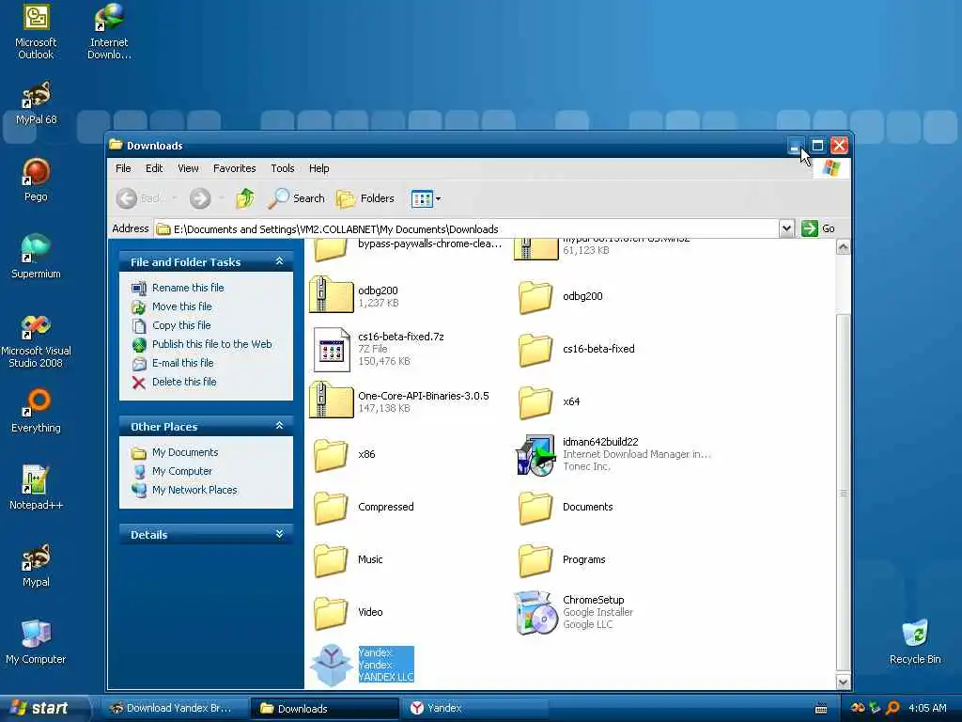
Task: Click the system tray clock
Action: coord(927,708)
